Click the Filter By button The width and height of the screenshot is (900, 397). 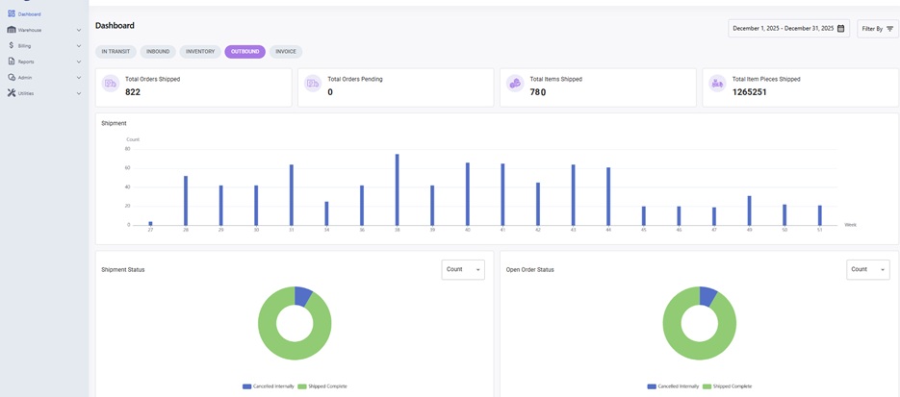pyautogui.click(x=878, y=29)
